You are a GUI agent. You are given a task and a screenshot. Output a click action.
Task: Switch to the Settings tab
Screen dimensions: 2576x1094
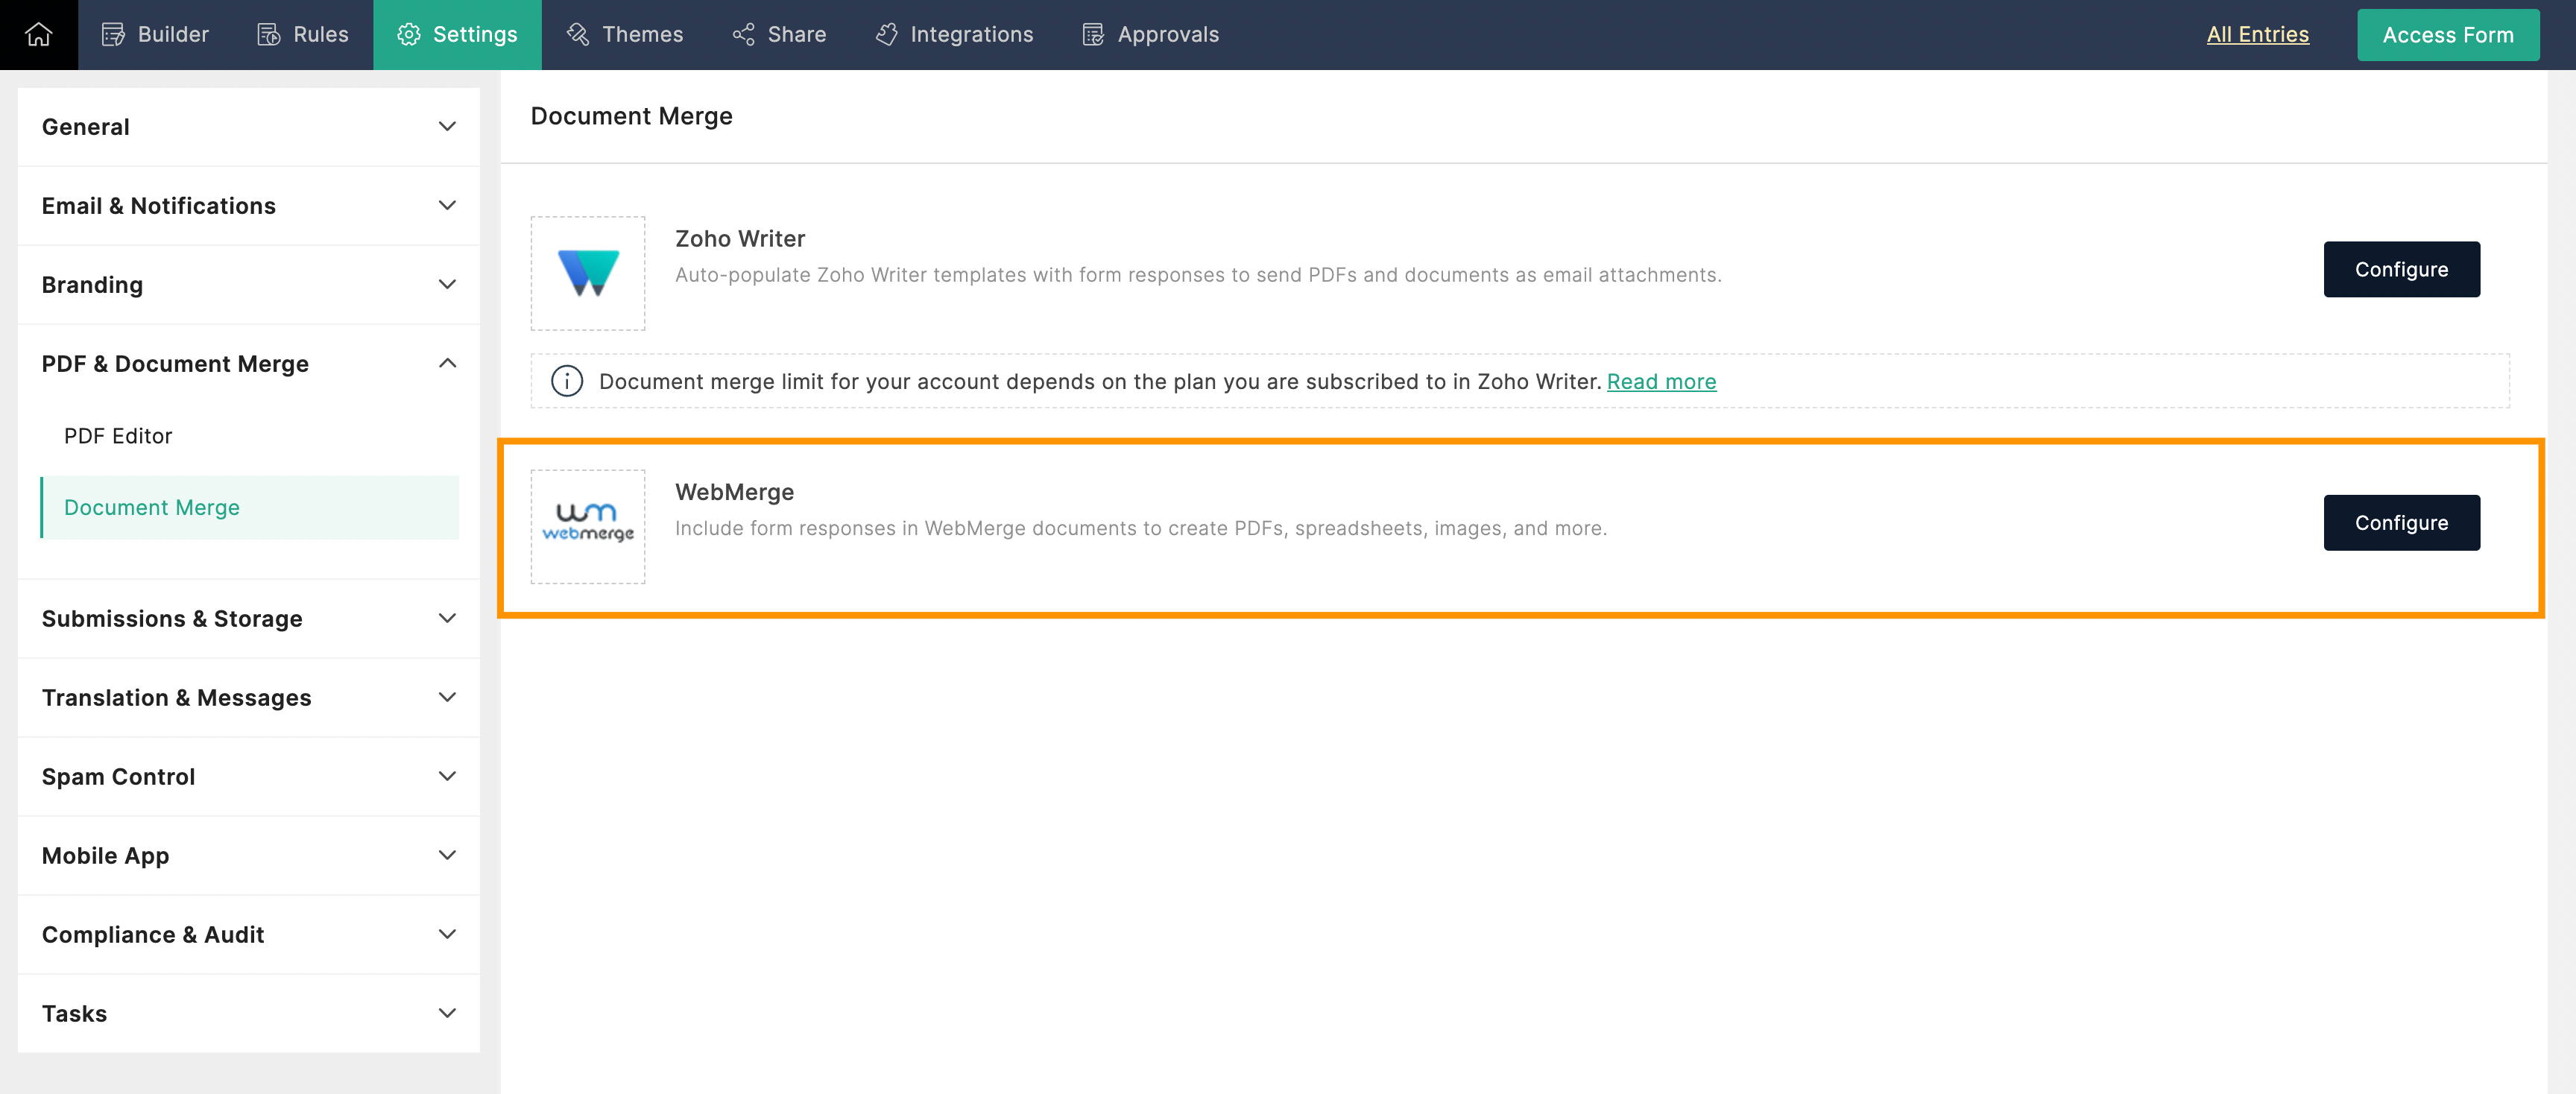457,34
